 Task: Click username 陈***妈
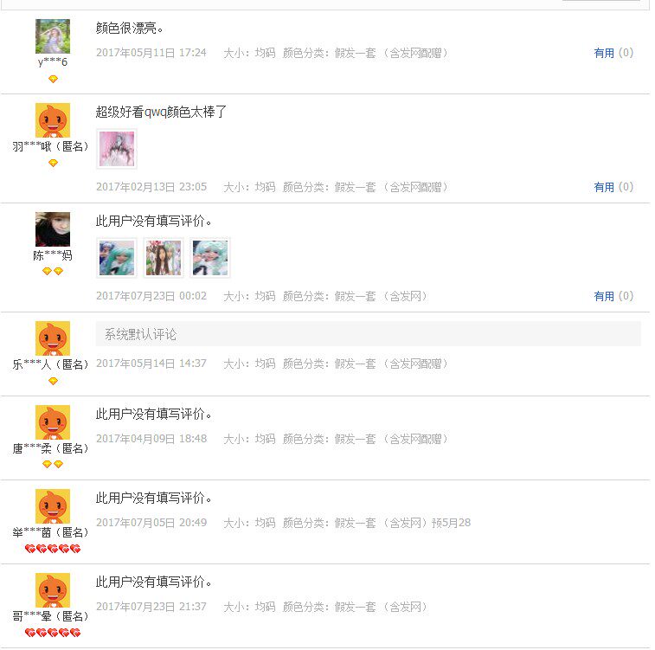[x=53, y=255]
